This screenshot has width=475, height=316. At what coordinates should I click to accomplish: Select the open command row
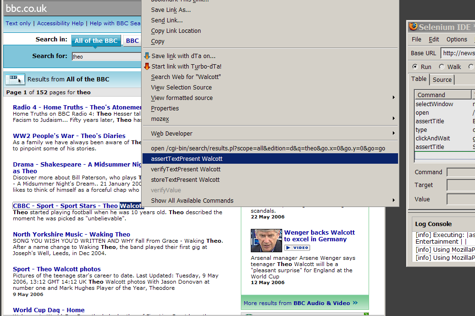(x=445, y=113)
